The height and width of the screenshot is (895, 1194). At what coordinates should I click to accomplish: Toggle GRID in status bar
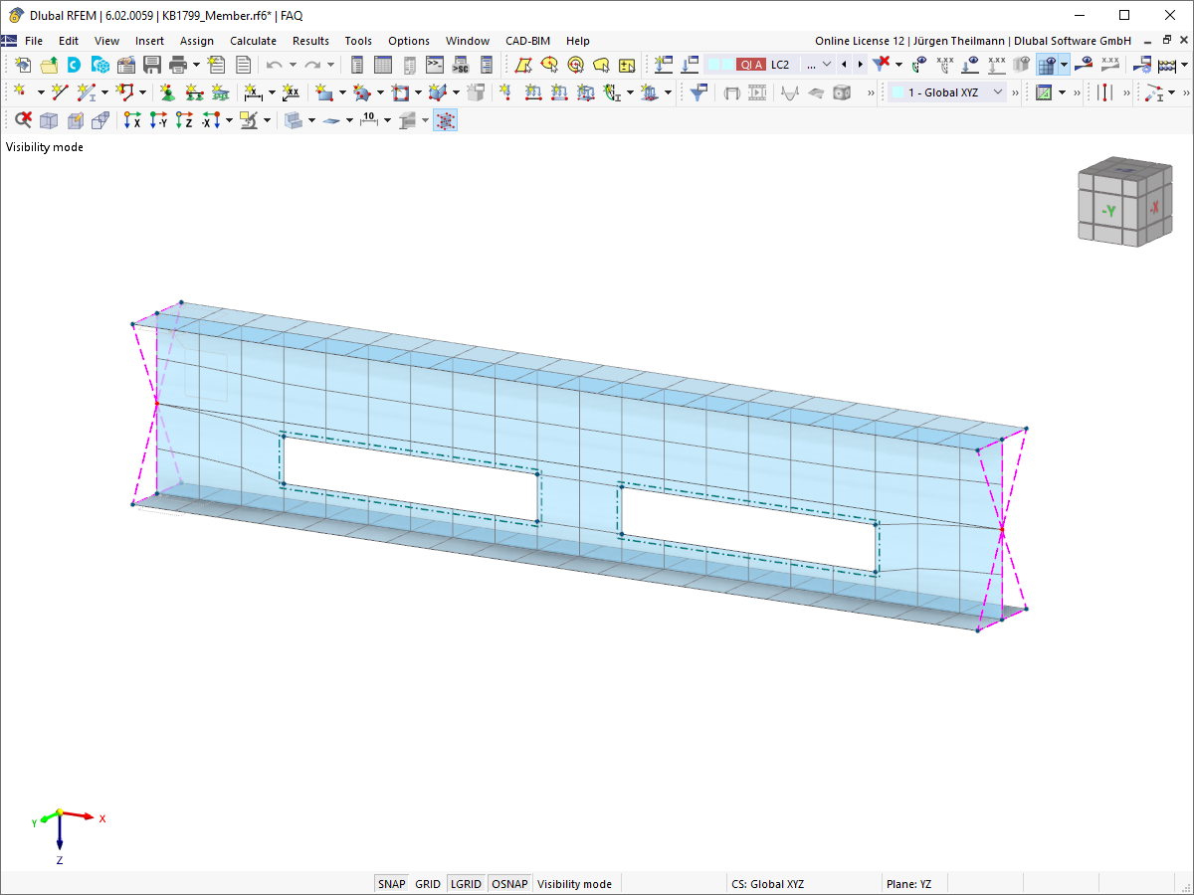point(428,884)
